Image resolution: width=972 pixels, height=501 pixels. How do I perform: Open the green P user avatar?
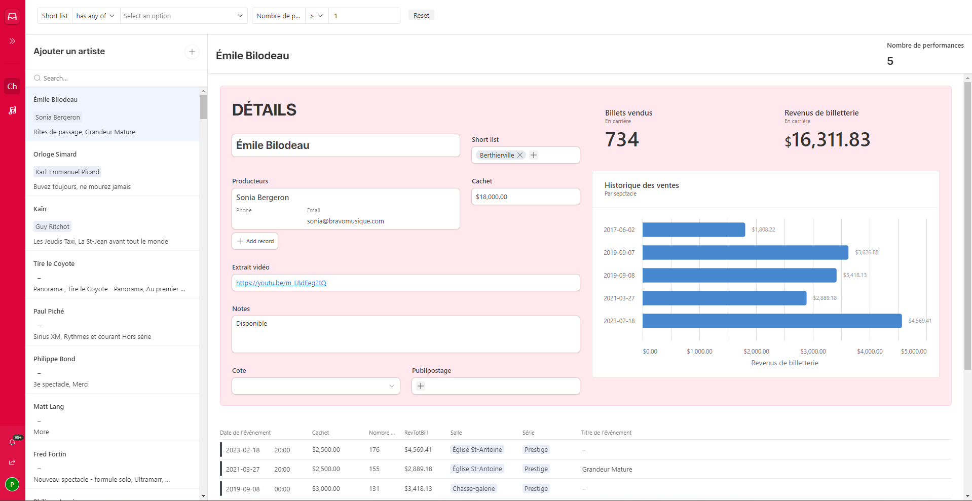point(12,484)
